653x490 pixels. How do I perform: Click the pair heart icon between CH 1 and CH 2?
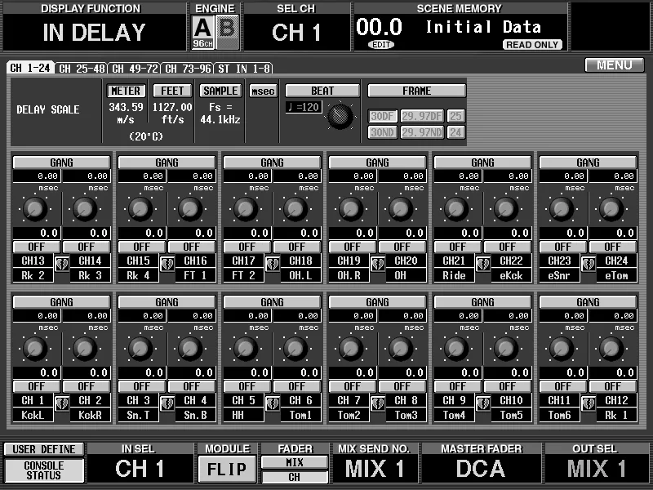(x=62, y=403)
